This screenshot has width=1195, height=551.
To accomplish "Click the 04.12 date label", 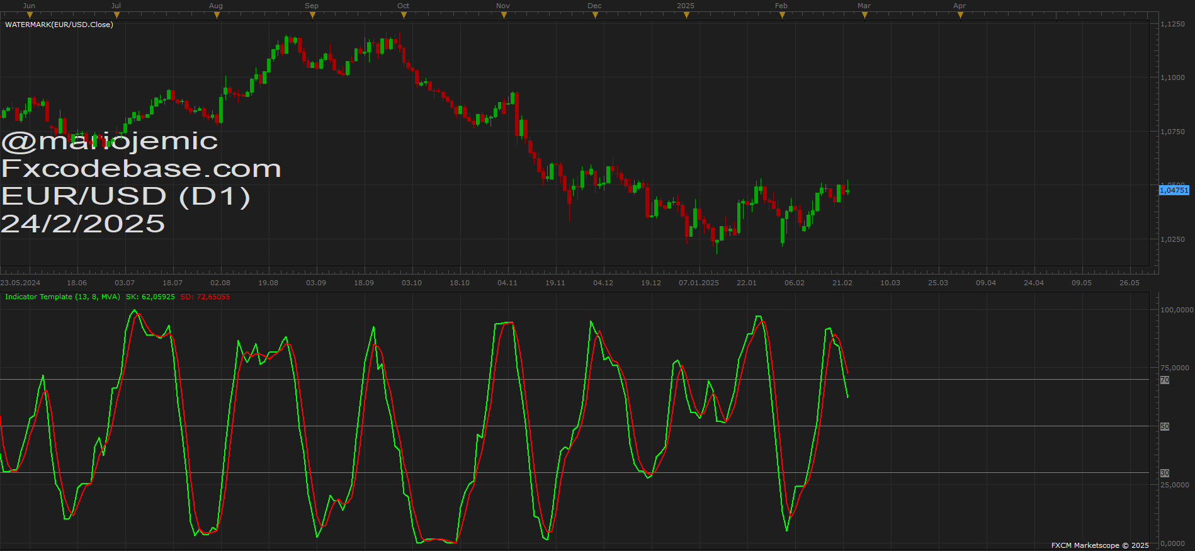I will (603, 283).
